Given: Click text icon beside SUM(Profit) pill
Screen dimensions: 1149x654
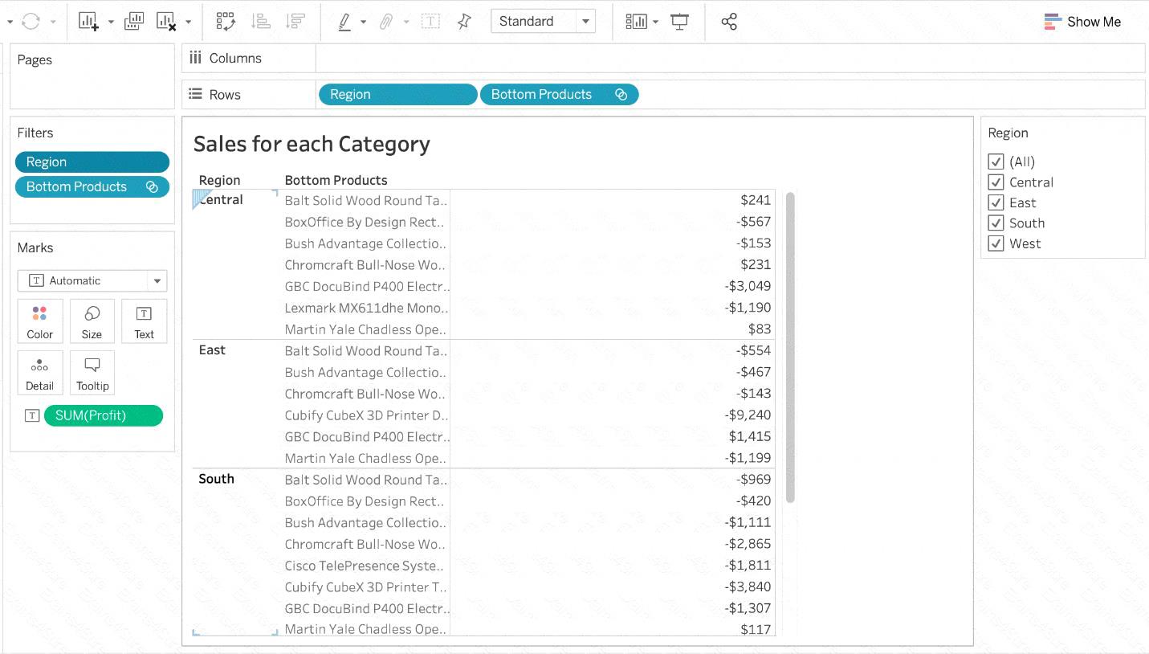Looking at the screenshot, I should pos(32,415).
